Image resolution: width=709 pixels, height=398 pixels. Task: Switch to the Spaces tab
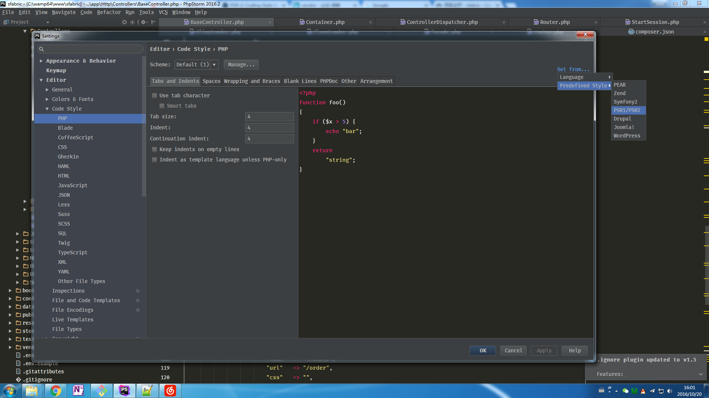212,81
